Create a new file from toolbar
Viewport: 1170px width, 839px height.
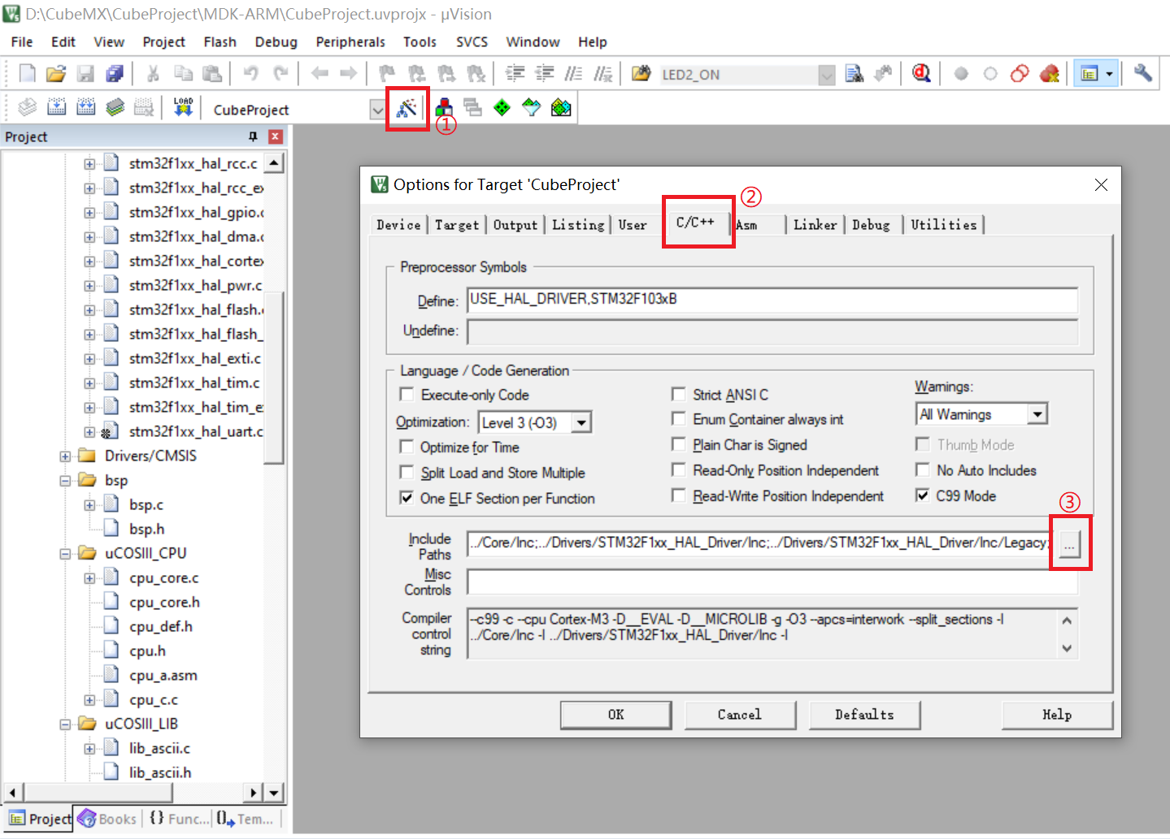[27, 74]
